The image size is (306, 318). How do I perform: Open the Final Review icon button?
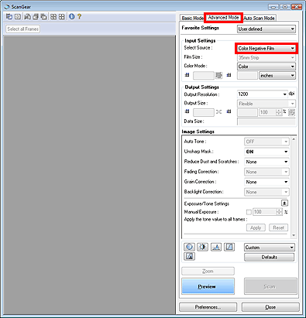pos(189,256)
